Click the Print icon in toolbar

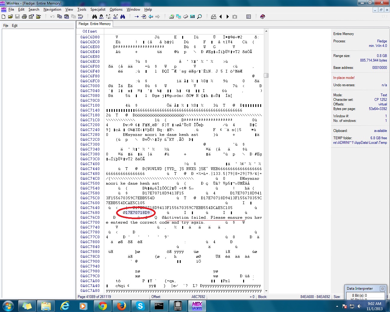(x=24, y=16)
